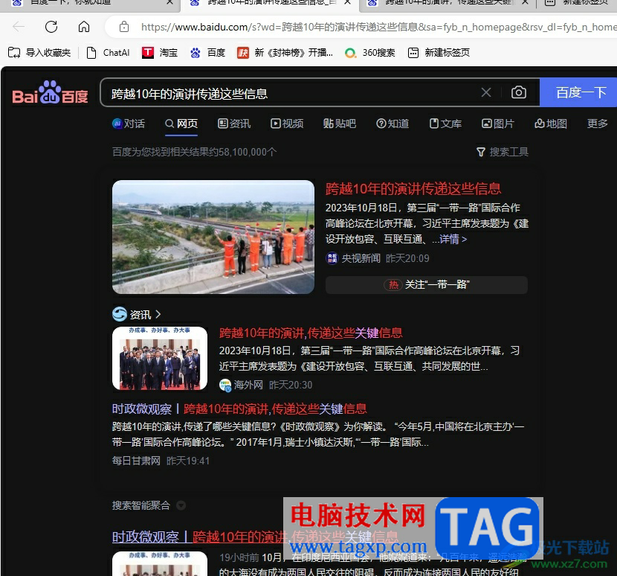Screen dimensions: 617x576
Task: Click the 每日甘肃网 source name
Action: tap(136, 461)
